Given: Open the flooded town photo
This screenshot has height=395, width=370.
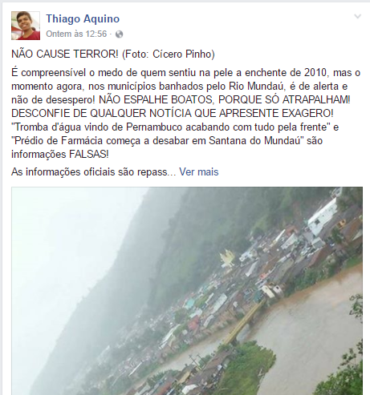Looking at the screenshot, I should (x=187, y=291).
